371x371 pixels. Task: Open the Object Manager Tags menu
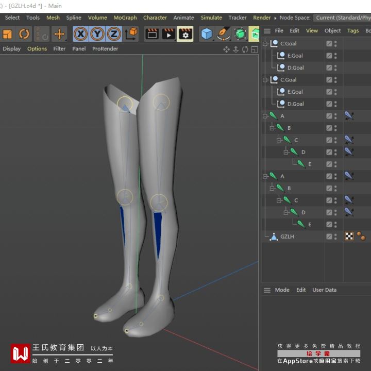click(353, 31)
